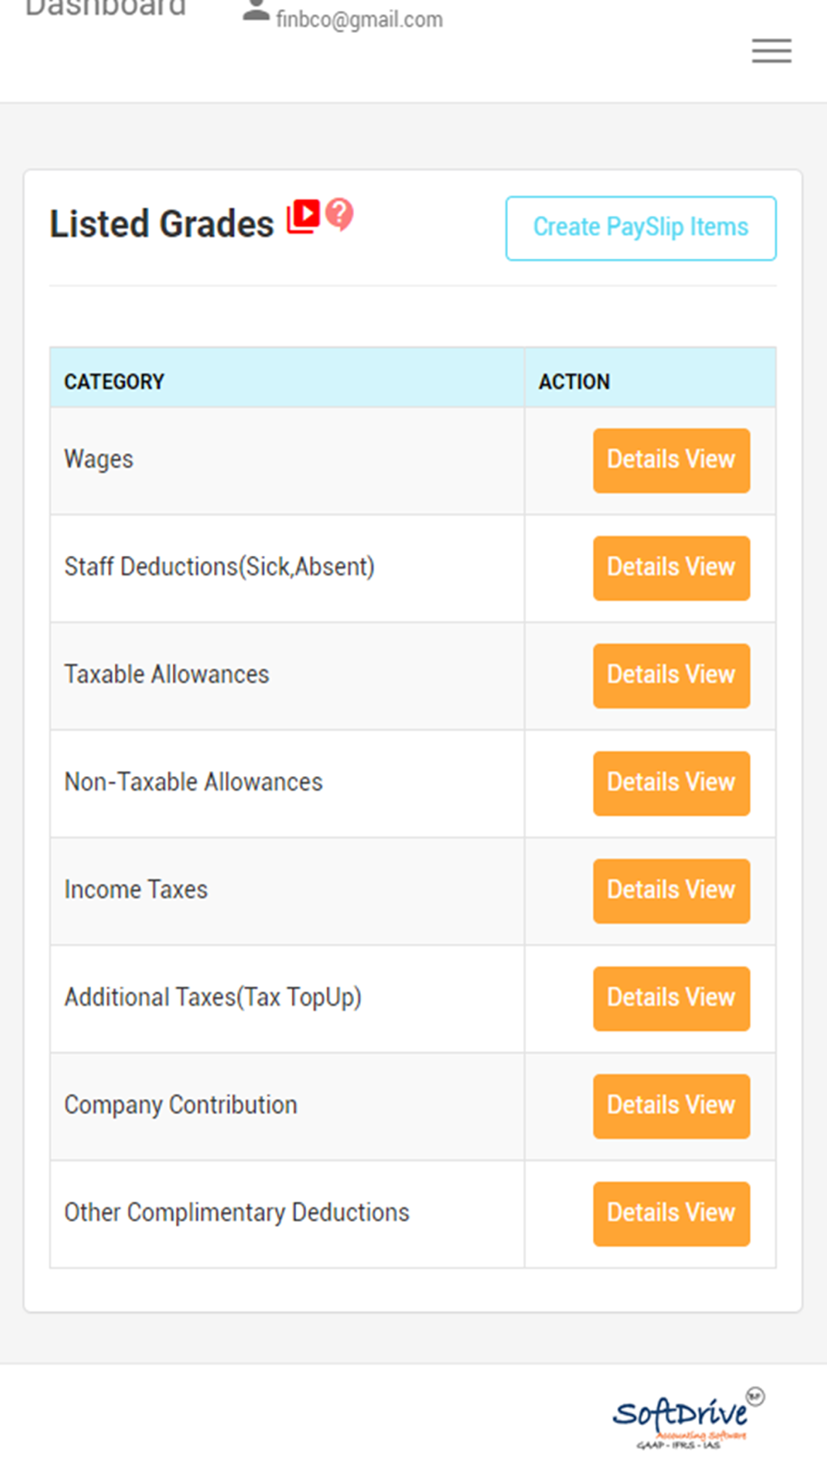Click the CATEGORY column header
The image size is (827, 1471).
click(x=114, y=381)
